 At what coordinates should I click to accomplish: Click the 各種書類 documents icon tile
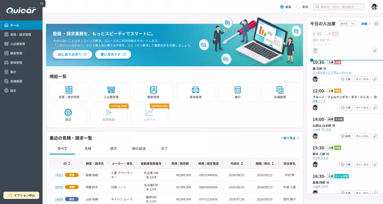tap(280, 90)
